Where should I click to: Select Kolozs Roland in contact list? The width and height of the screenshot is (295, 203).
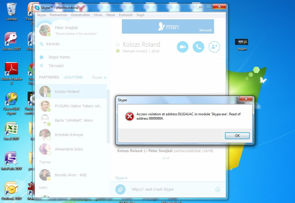(71, 91)
